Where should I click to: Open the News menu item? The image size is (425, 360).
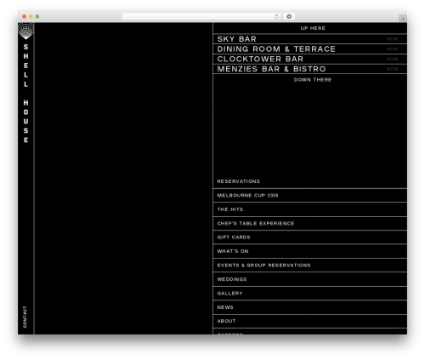(x=310, y=307)
